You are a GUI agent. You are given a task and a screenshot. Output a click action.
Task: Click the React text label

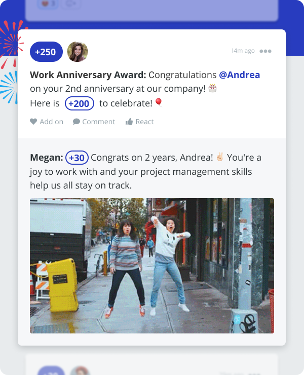coord(144,122)
